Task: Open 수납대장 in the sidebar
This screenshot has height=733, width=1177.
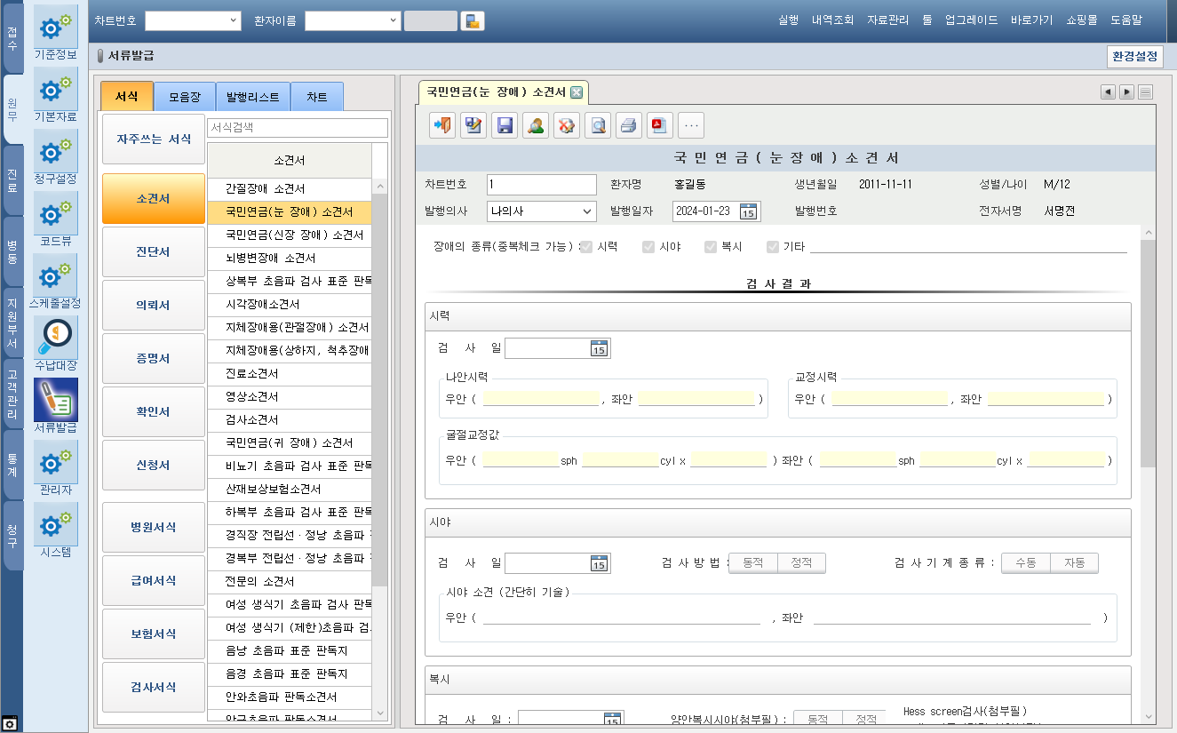Action: 55,344
